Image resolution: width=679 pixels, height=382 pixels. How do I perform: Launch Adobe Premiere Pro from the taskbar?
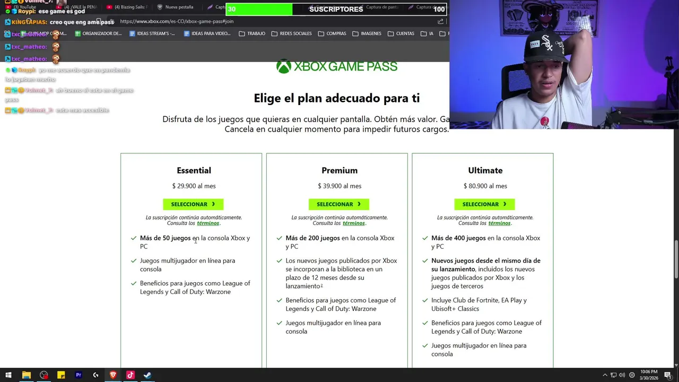[79, 375]
